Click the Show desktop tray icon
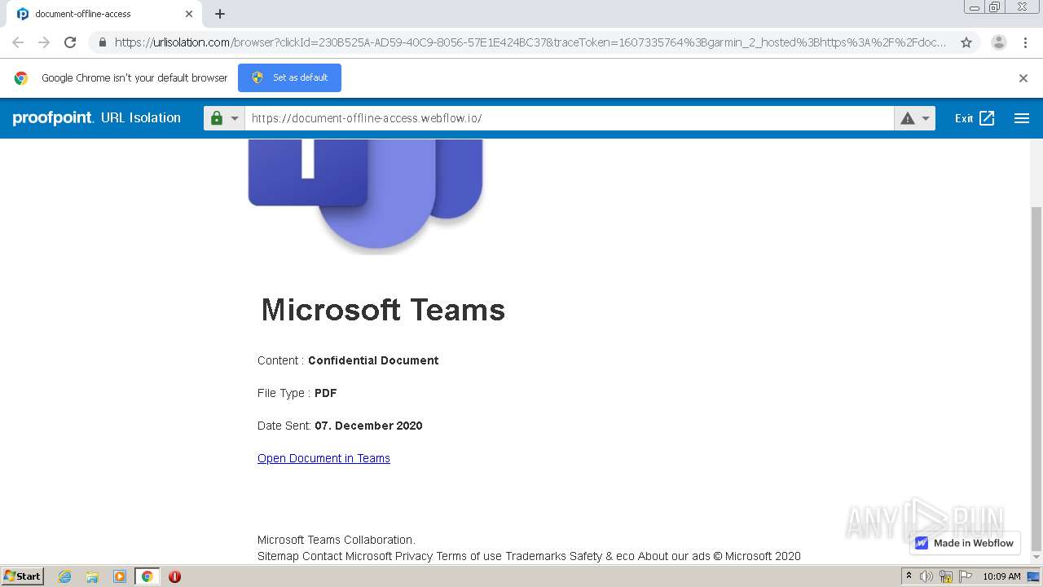The width and height of the screenshot is (1043, 587). pyautogui.click(x=1033, y=576)
